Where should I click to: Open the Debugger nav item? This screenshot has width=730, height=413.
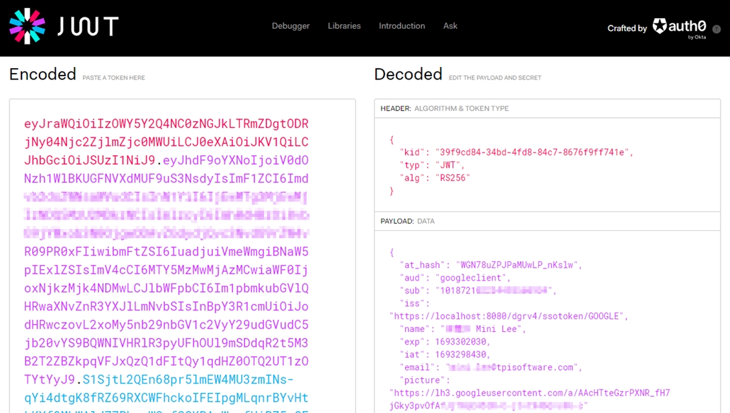click(x=291, y=26)
